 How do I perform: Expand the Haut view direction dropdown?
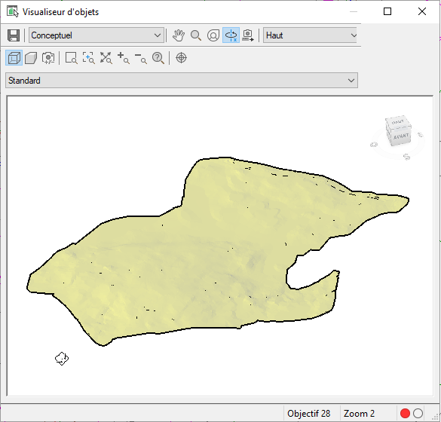tap(311, 35)
